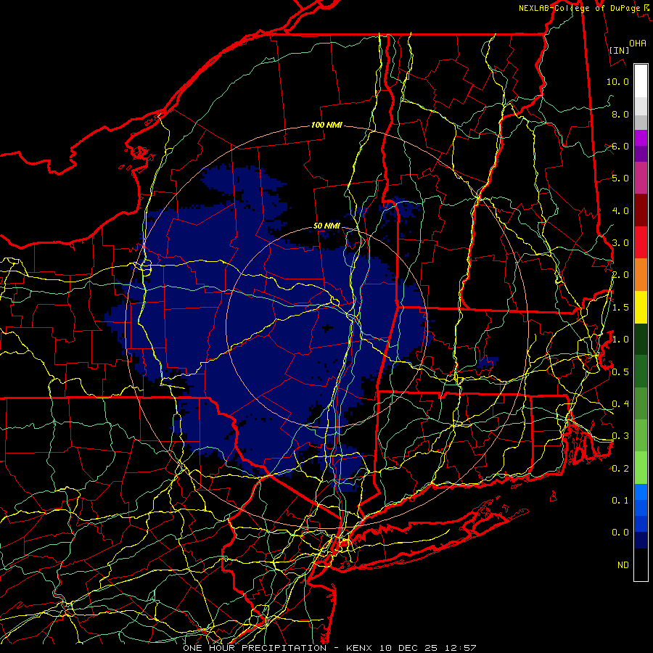Click the NEXLAB-College of DuPage credit text
Viewport: 653px width, 653px height.
click(x=579, y=8)
